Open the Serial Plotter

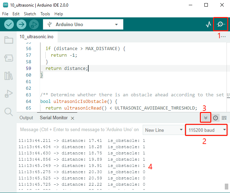[x=209, y=24]
